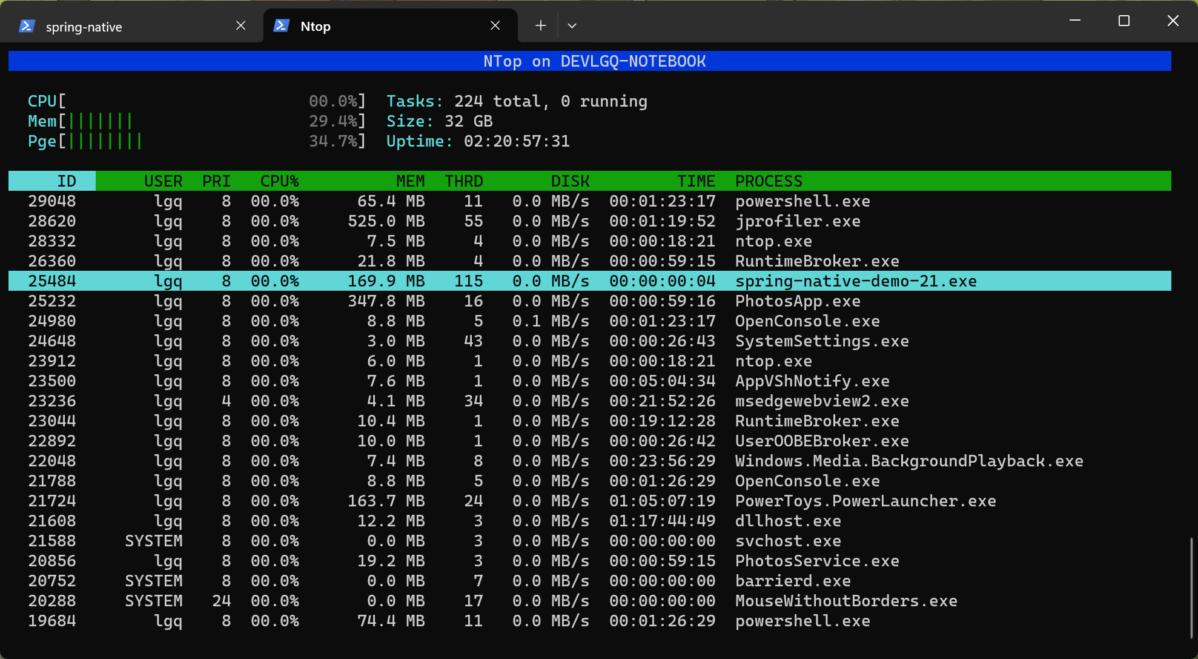Sort by the THRD column header
The width and height of the screenshot is (1198, 659).
click(x=463, y=181)
